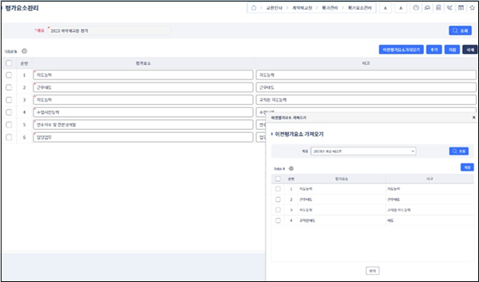Viewport: 479px width, 282px height.
Task: Click row 3 비고 input field
Action: coord(366,100)
